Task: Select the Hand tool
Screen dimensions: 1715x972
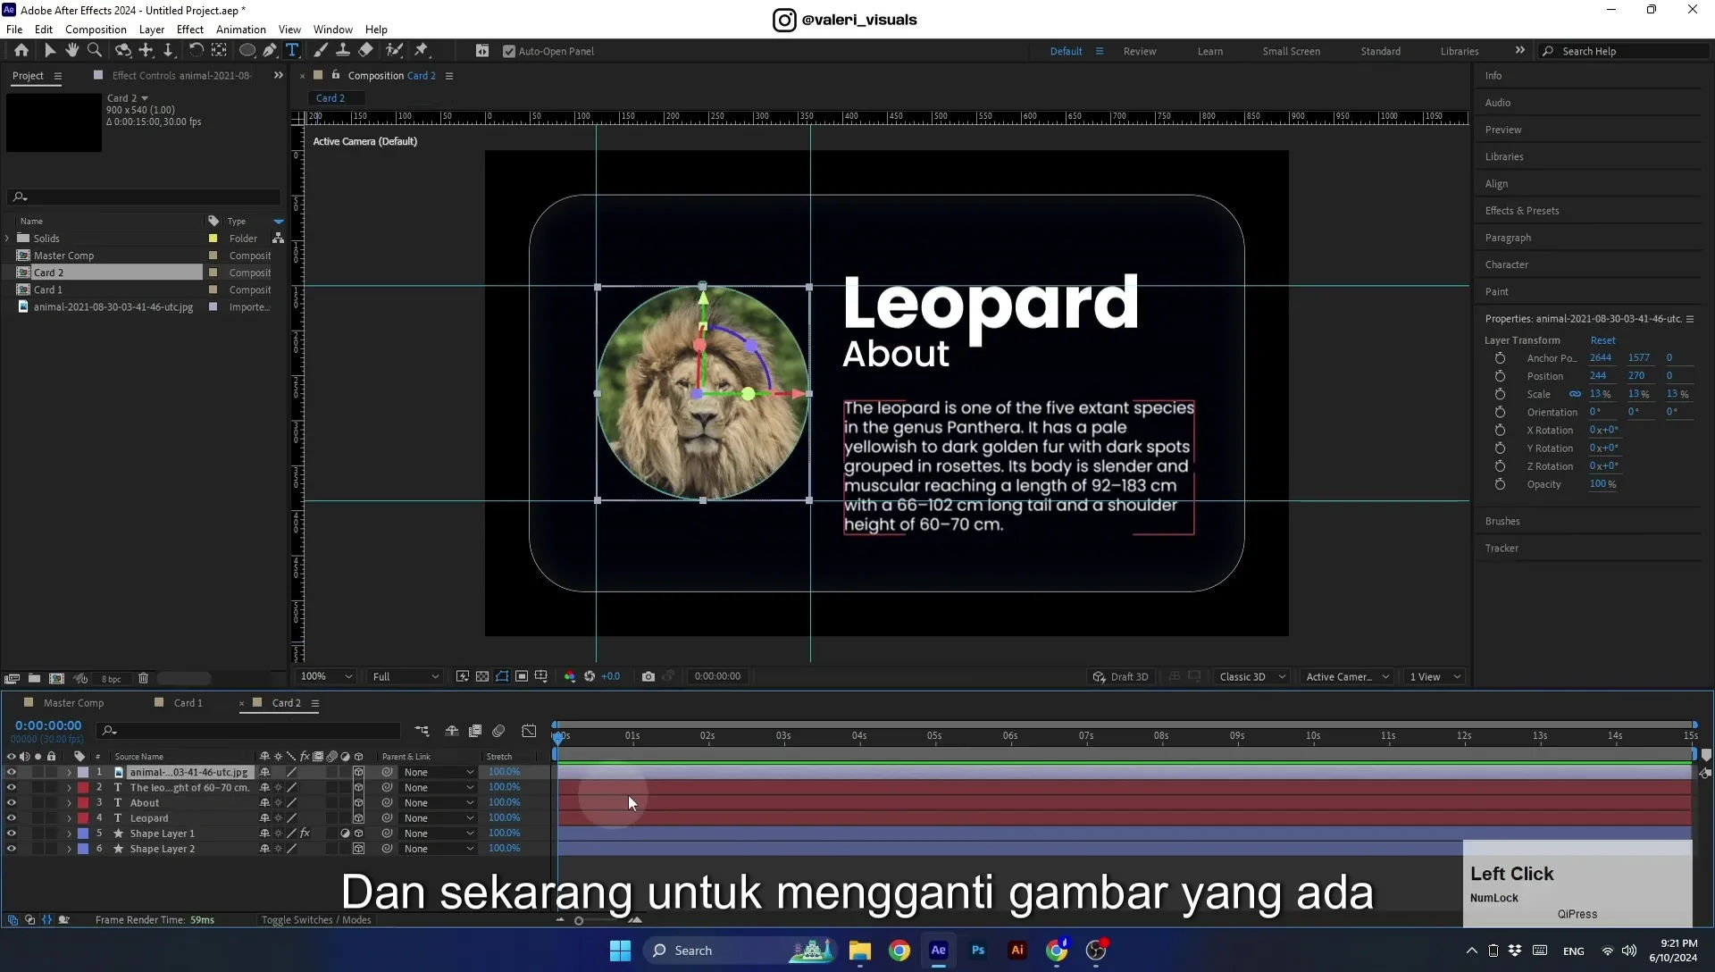Action: pyautogui.click(x=72, y=51)
